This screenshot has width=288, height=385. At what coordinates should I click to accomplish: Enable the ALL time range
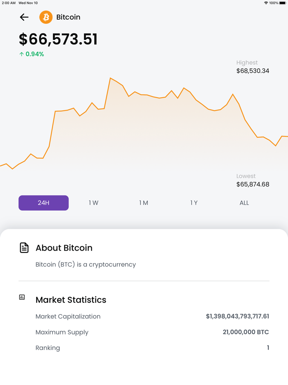click(244, 203)
